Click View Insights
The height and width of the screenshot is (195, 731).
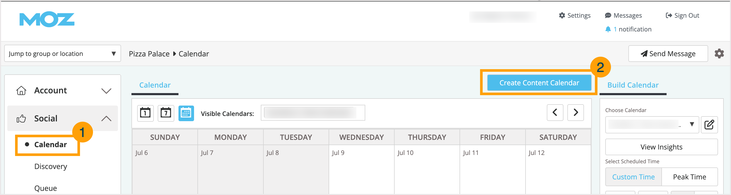pyautogui.click(x=661, y=147)
